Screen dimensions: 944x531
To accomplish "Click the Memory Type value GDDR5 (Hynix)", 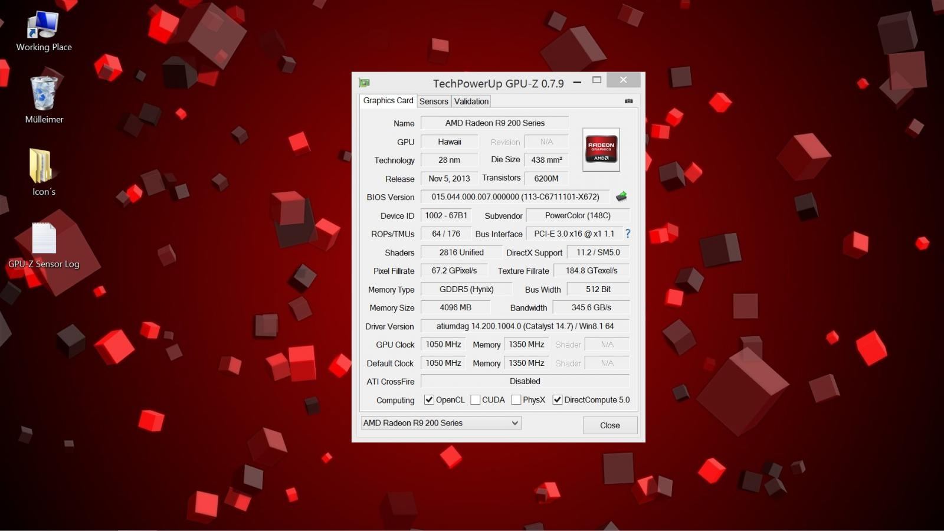I will [466, 290].
